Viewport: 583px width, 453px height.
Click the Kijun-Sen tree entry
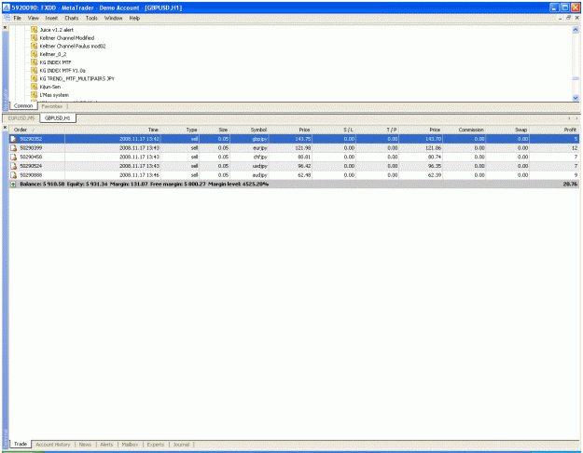(50, 87)
